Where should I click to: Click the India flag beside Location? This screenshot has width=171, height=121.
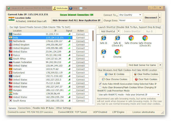click(x=11, y=19)
